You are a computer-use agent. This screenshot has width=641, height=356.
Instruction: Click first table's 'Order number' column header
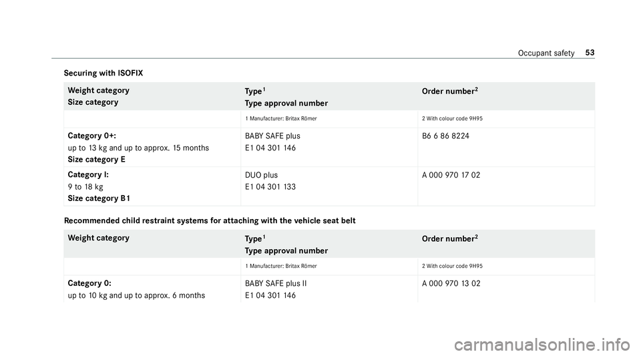tap(449, 91)
